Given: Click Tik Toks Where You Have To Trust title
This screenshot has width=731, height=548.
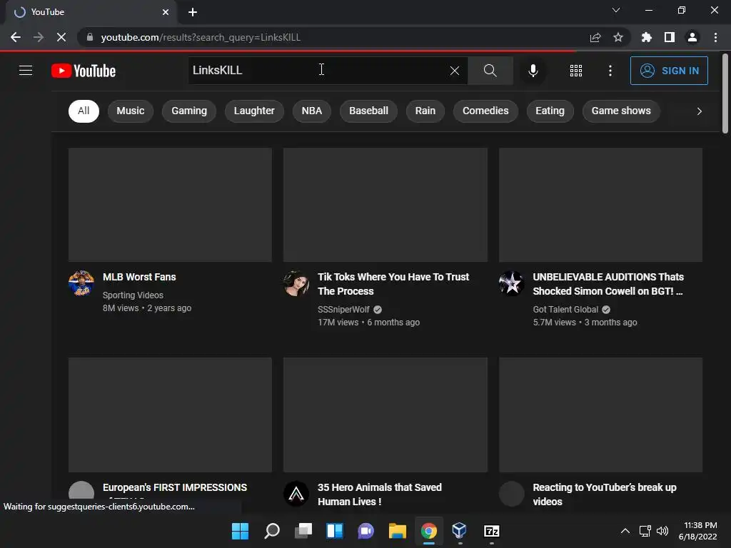Looking at the screenshot, I should (393, 284).
